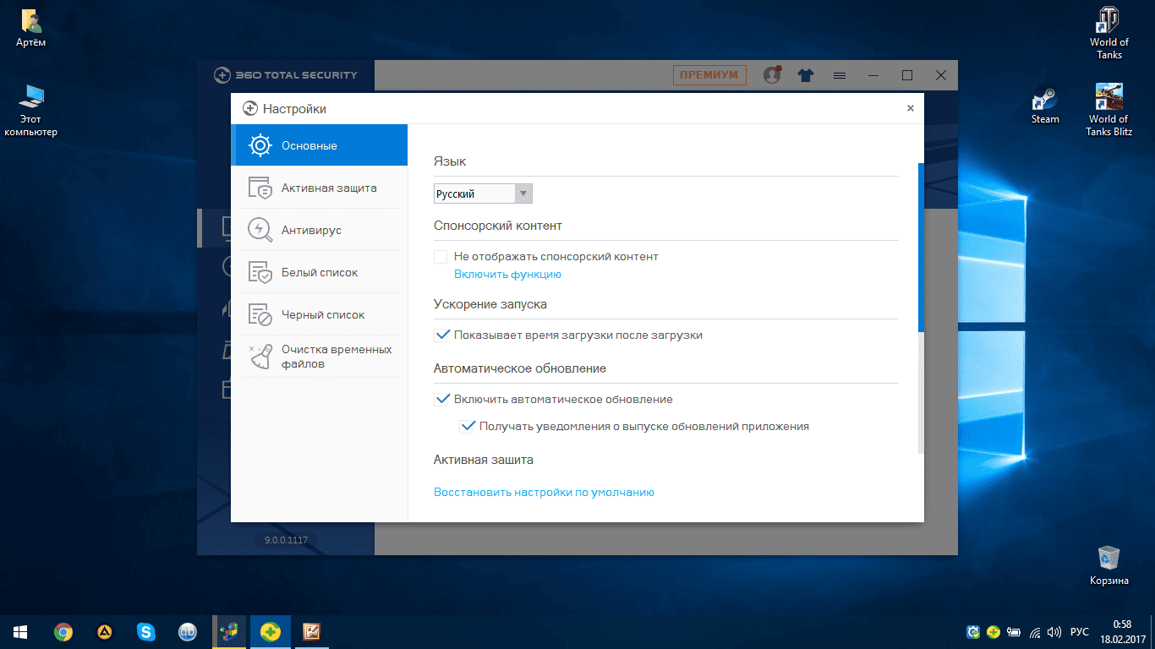Image resolution: width=1155 pixels, height=649 pixels.
Task: Click the Настройки dialog scrollbar
Action: 921,248
